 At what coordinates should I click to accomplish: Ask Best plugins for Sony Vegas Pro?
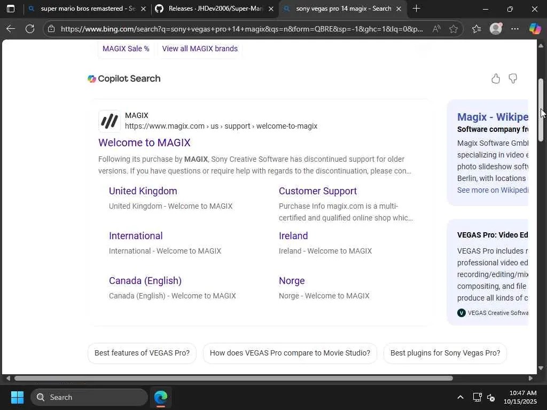coord(445,353)
